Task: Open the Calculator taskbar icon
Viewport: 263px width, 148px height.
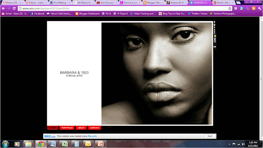Action: point(77,144)
